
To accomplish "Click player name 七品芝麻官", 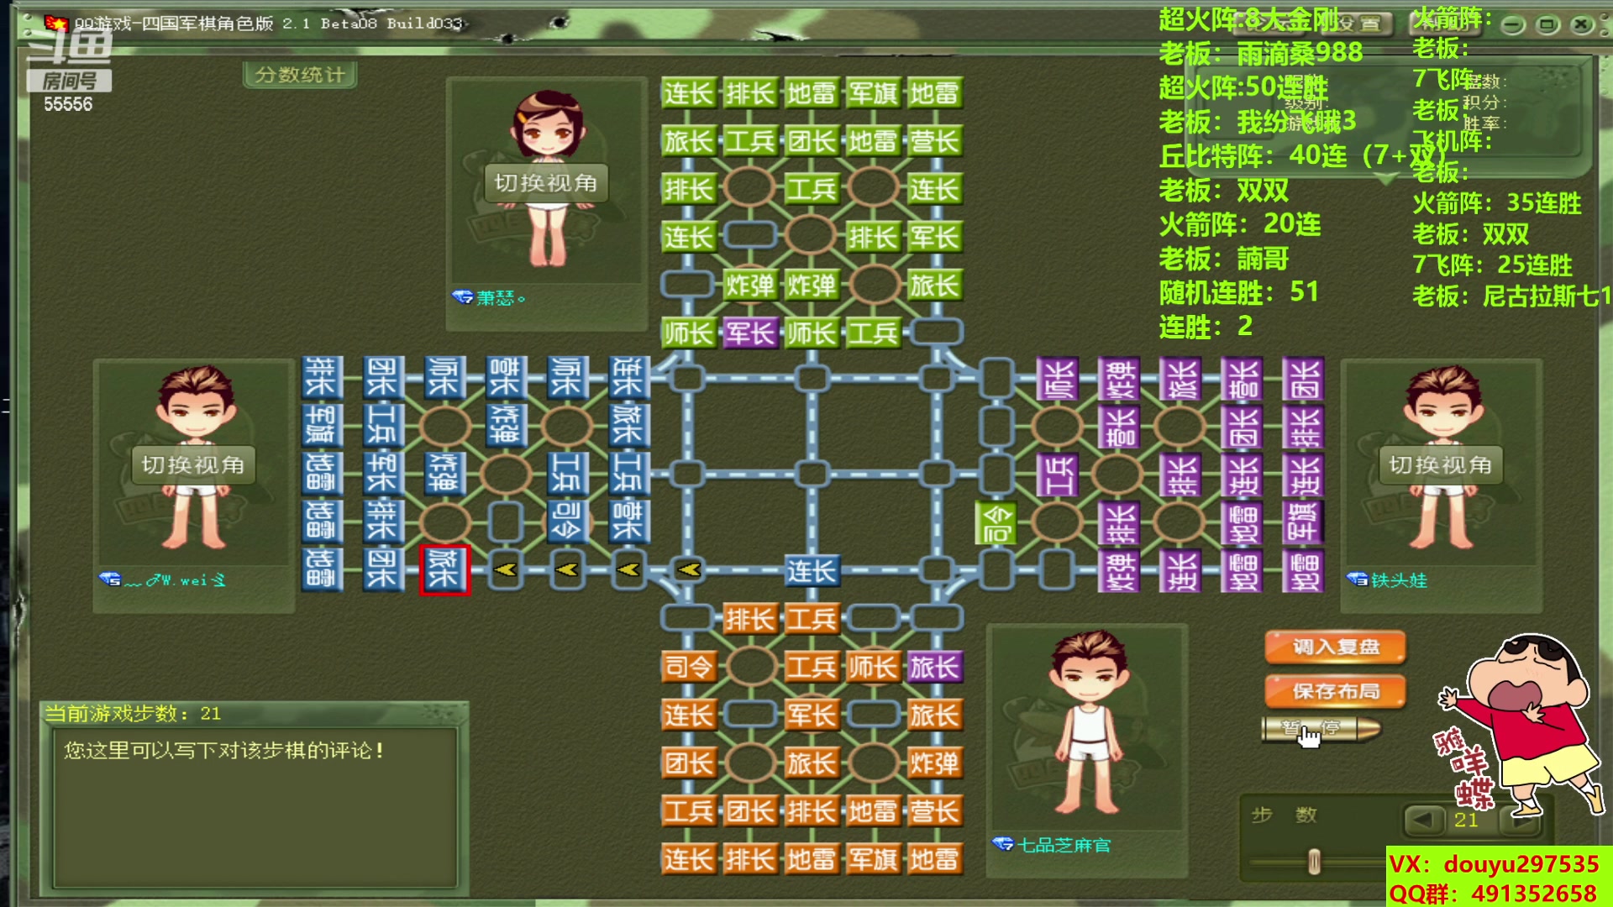I will pos(1064,845).
